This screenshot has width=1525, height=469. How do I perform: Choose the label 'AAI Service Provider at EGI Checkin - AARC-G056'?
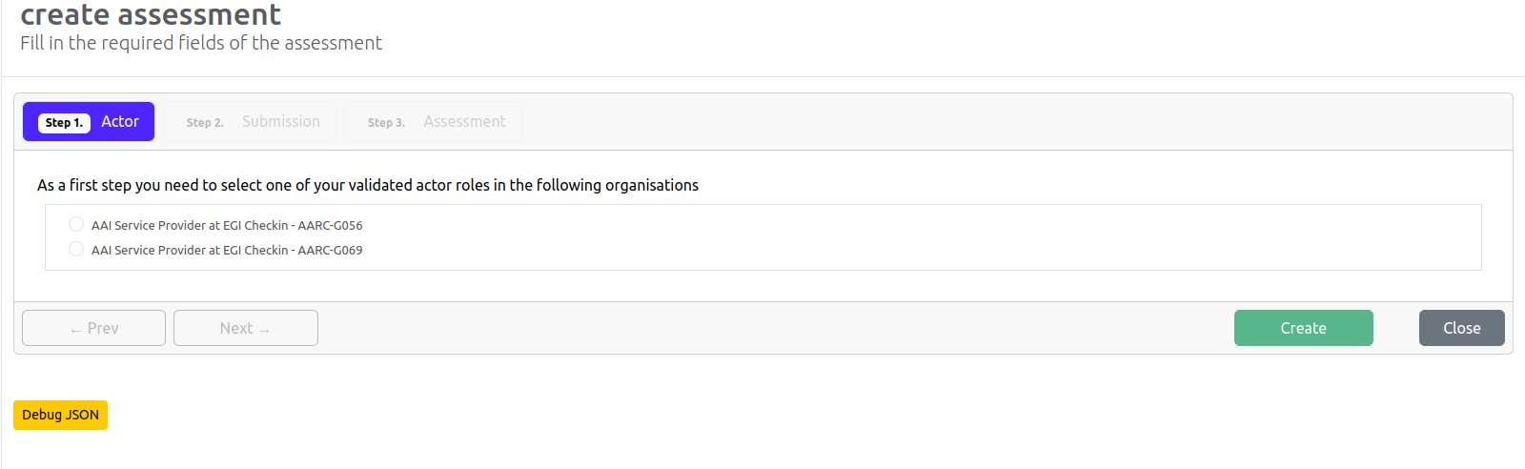point(227,225)
